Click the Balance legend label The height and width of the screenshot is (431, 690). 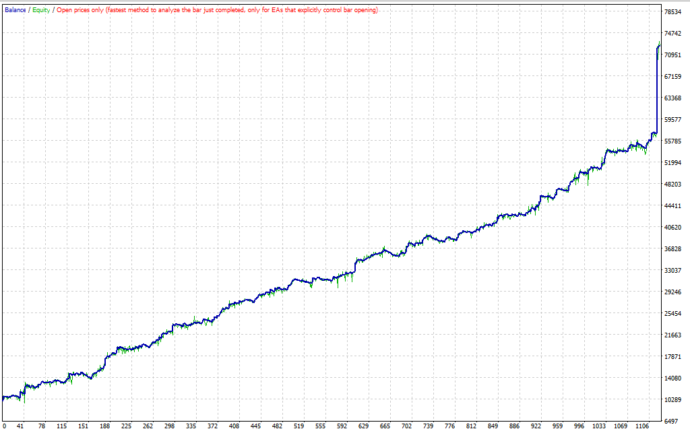(15, 10)
